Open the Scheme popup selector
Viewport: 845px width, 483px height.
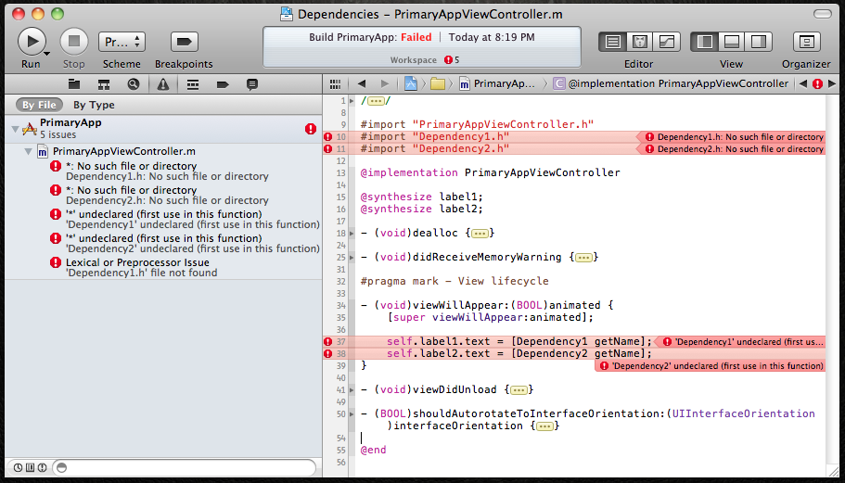click(122, 42)
